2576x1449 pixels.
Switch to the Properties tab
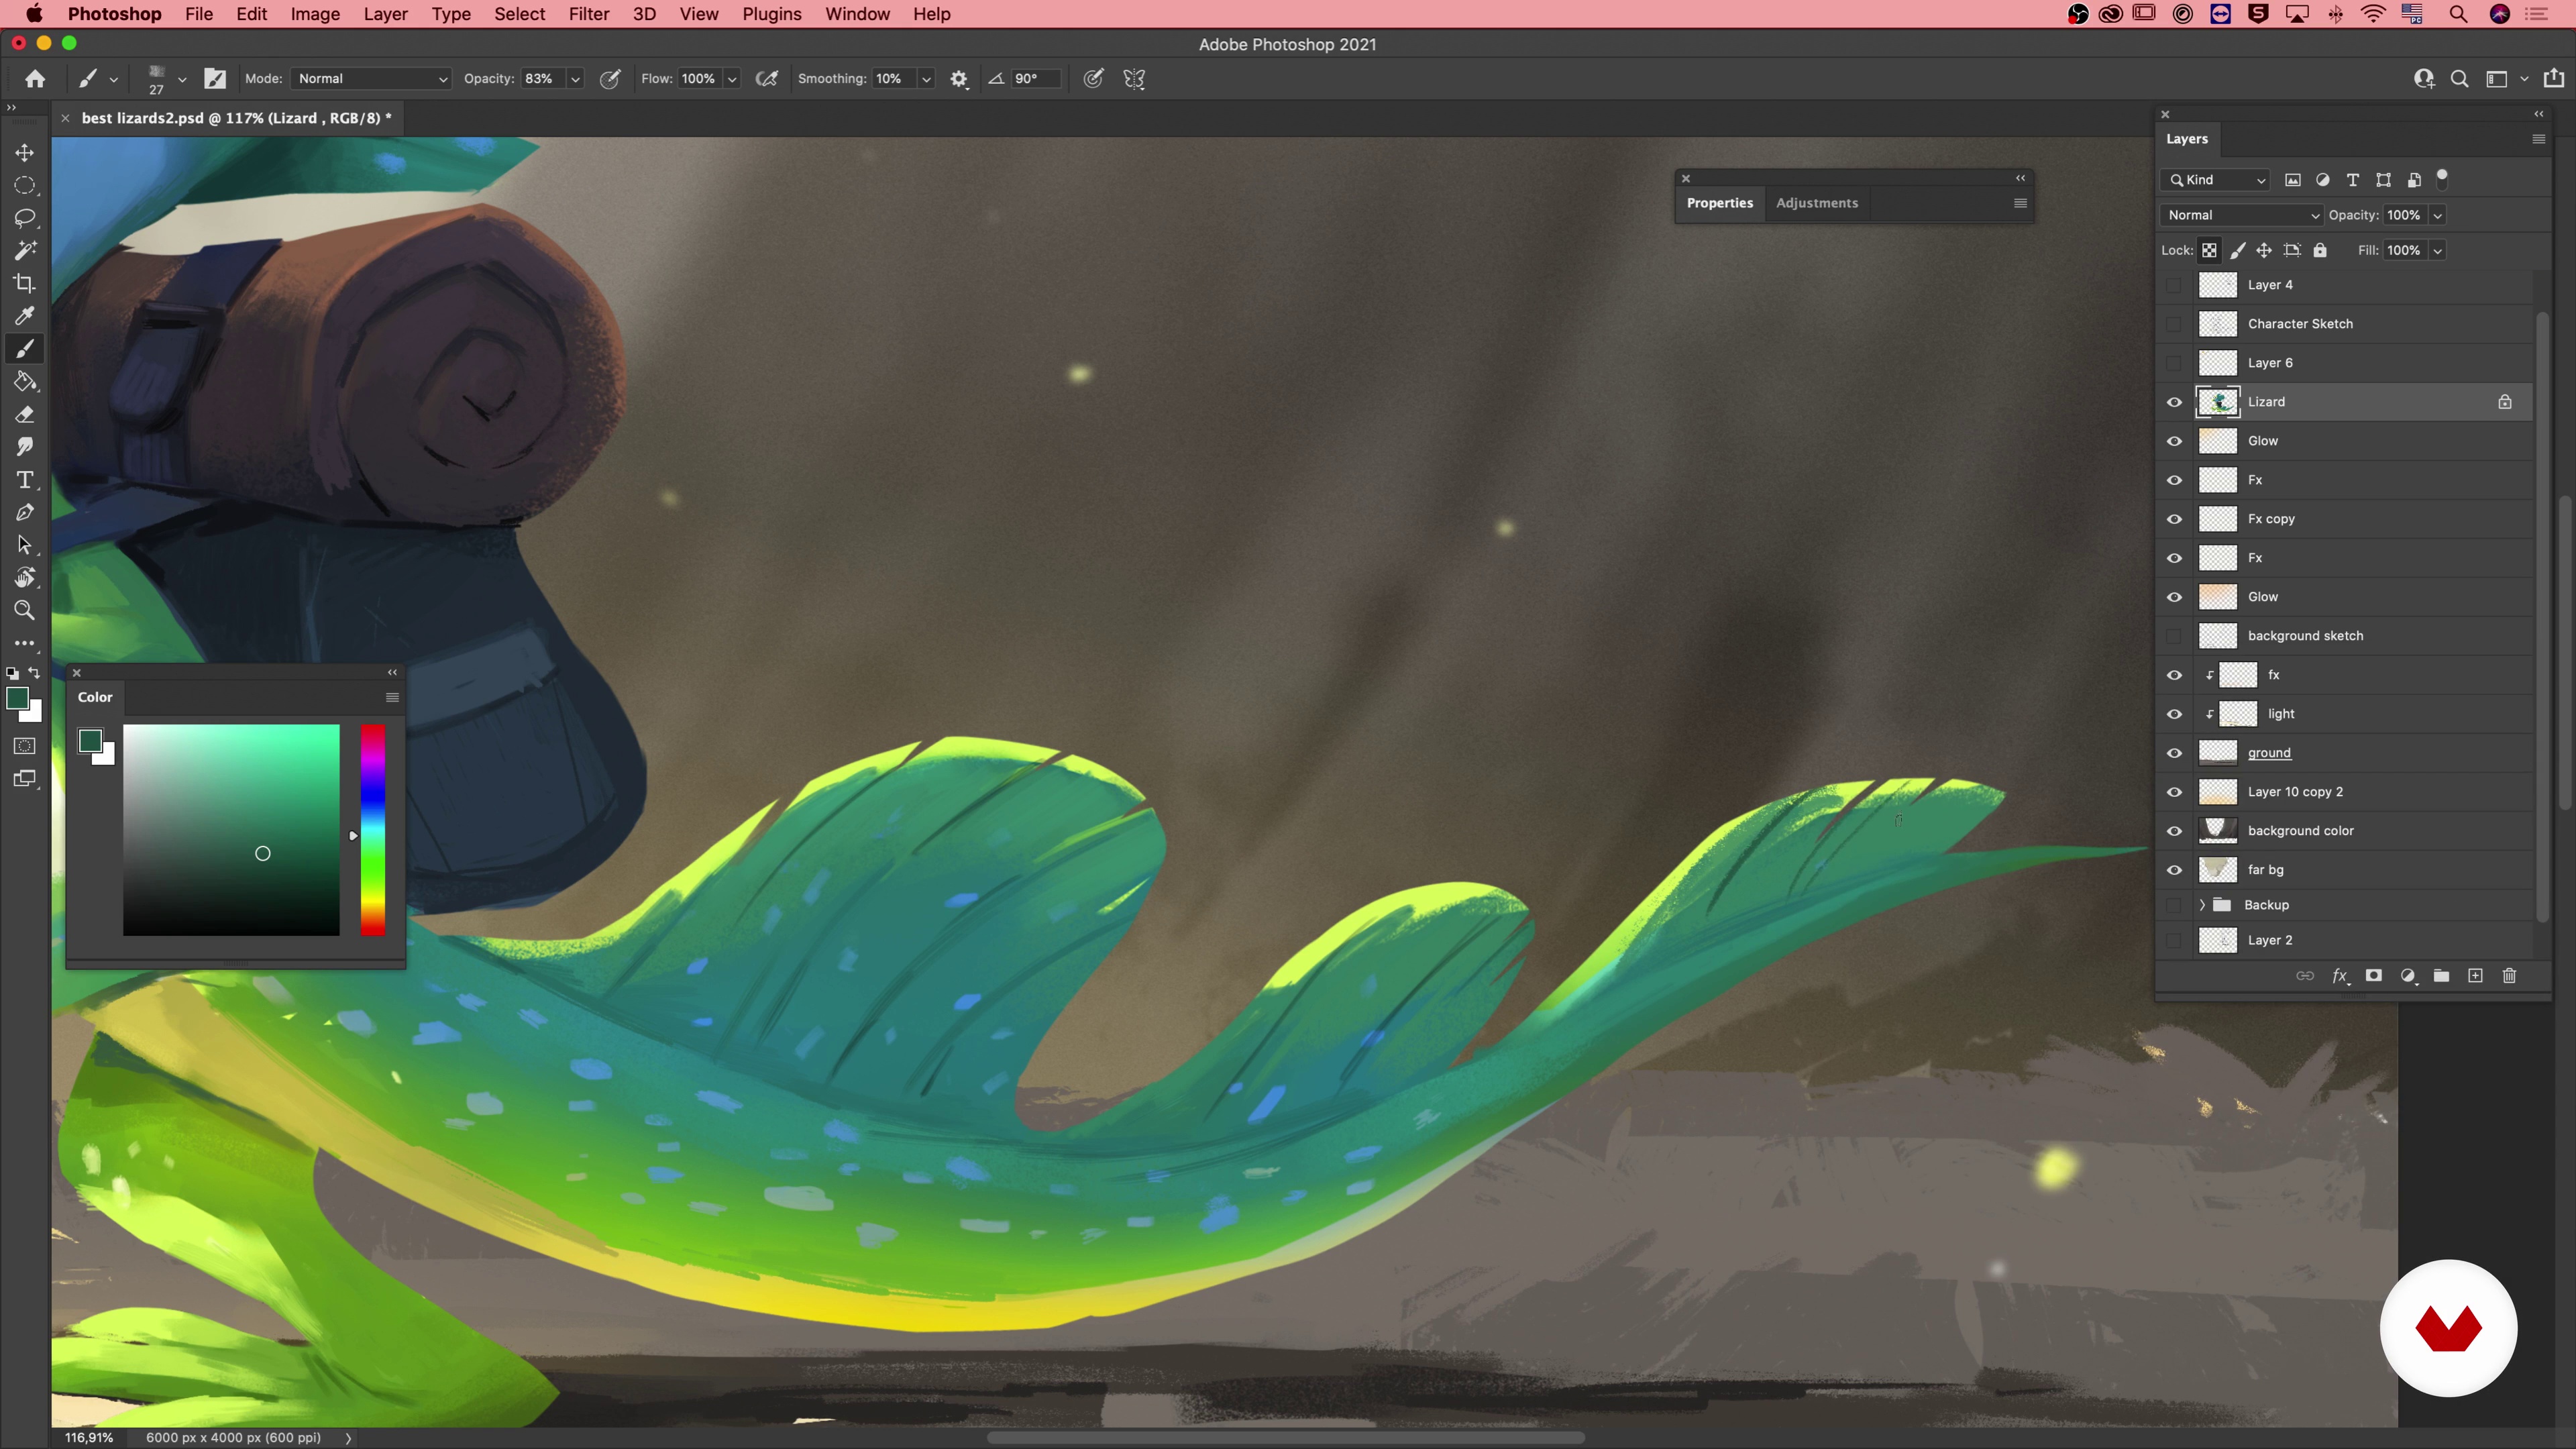click(x=1719, y=203)
